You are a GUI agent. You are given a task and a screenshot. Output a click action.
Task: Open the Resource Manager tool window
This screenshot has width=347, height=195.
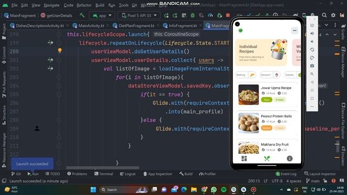pos(4,150)
